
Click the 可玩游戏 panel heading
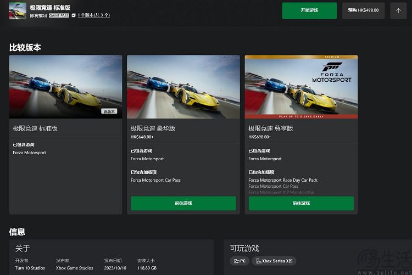pyautogui.click(x=244, y=248)
